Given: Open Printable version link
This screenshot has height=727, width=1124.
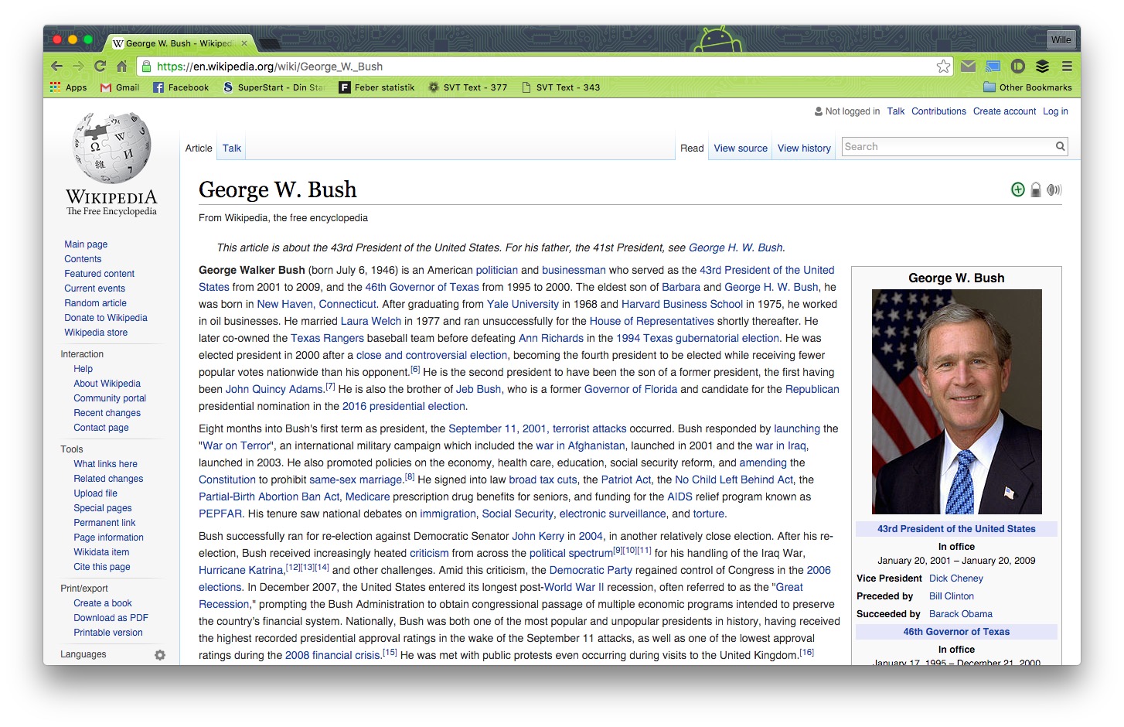Looking at the screenshot, I should pos(107,633).
